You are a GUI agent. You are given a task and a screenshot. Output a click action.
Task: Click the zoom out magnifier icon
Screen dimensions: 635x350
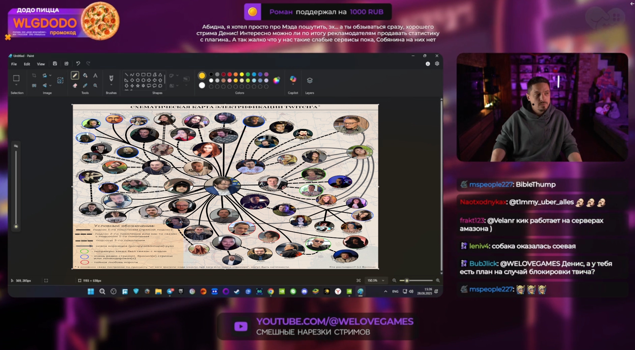pos(394,280)
